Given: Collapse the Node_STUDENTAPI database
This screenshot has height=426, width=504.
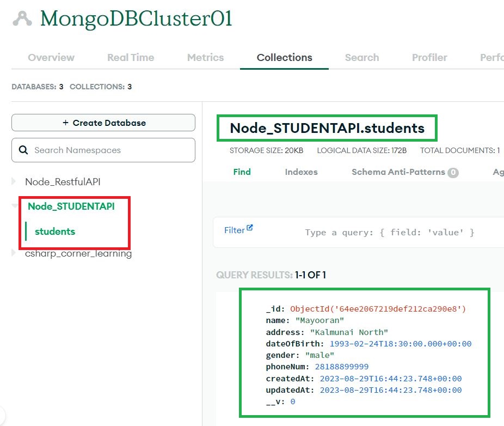Looking at the screenshot, I should (15, 205).
